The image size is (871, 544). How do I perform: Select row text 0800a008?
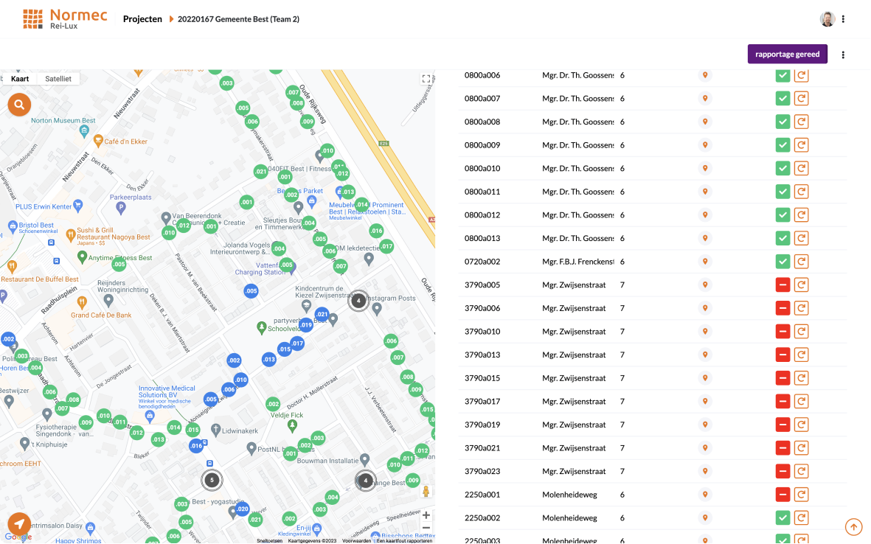[482, 122]
